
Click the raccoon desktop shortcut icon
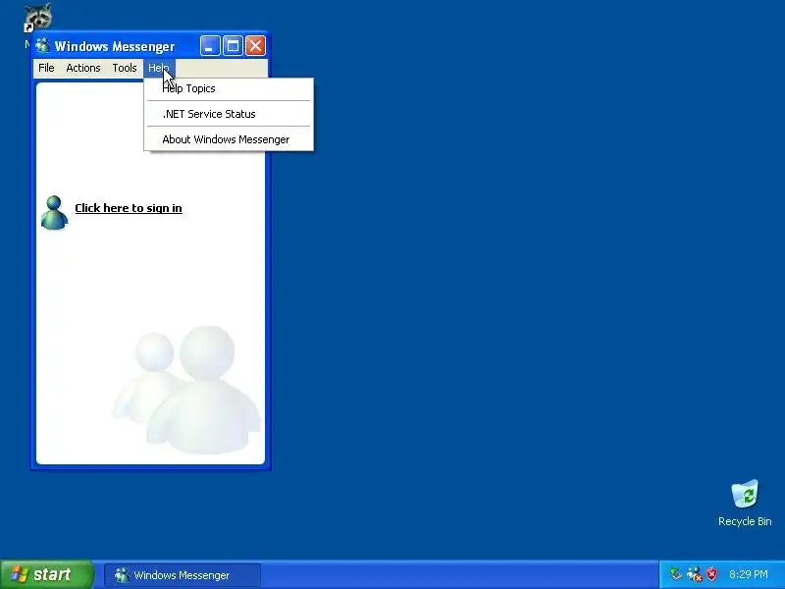point(38,17)
